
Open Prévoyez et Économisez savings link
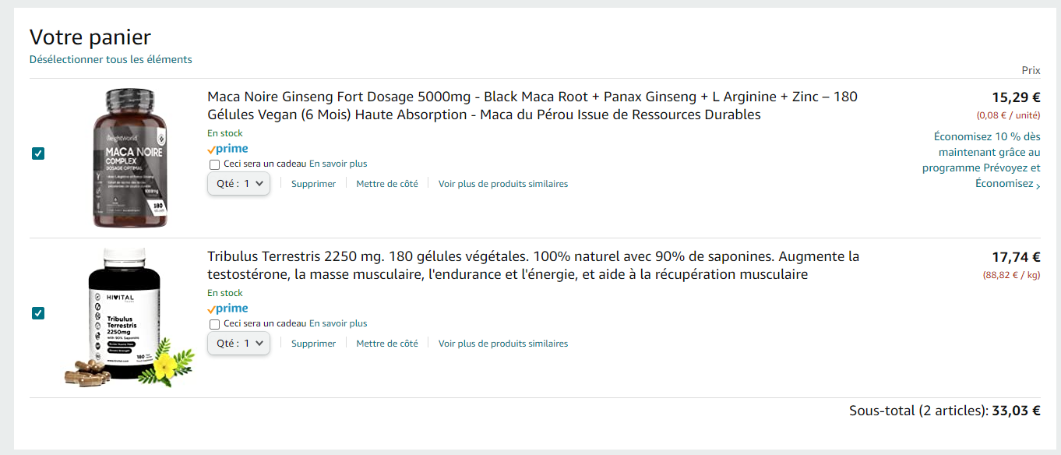982,160
